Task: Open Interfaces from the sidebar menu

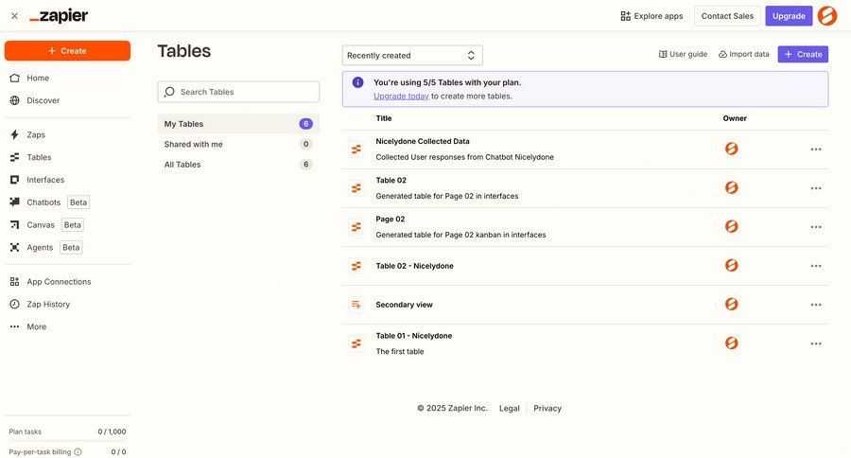Action: [45, 180]
